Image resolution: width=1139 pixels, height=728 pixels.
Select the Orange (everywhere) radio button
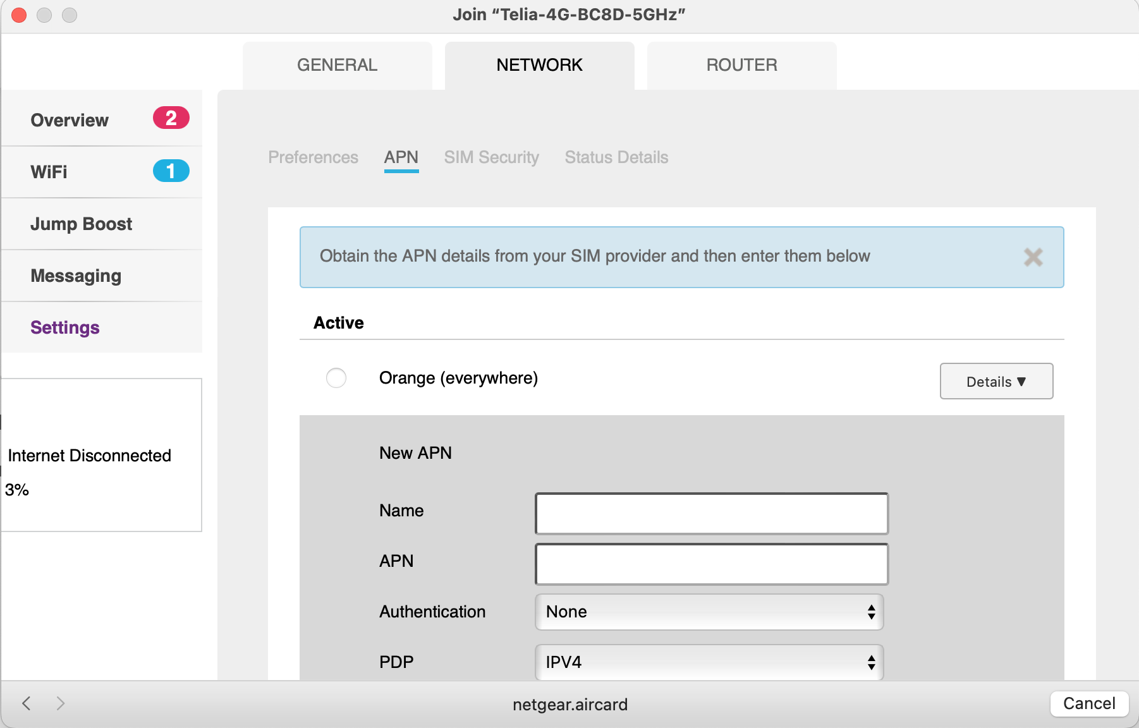pos(337,378)
